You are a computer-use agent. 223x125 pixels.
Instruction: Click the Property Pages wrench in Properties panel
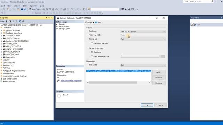(x=199, y=25)
